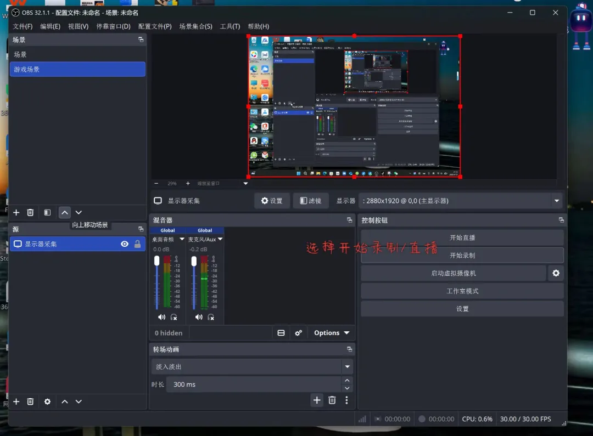Move scene up arrow in Scenes panel
Screen dimensions: 593x436
click(65, 212)
